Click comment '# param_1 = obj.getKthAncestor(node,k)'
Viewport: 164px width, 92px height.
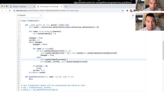click(x=39, y=90)
